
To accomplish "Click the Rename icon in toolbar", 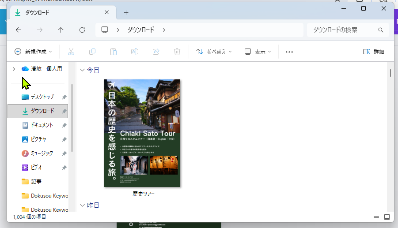I will coord(135,52).
